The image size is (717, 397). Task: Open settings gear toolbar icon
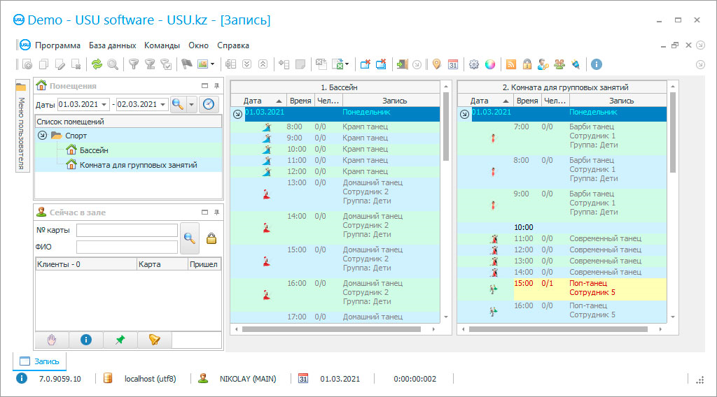tap(474, 65)
